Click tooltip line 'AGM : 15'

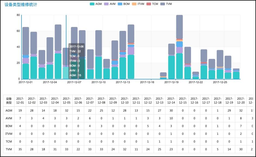pos(75,75)
